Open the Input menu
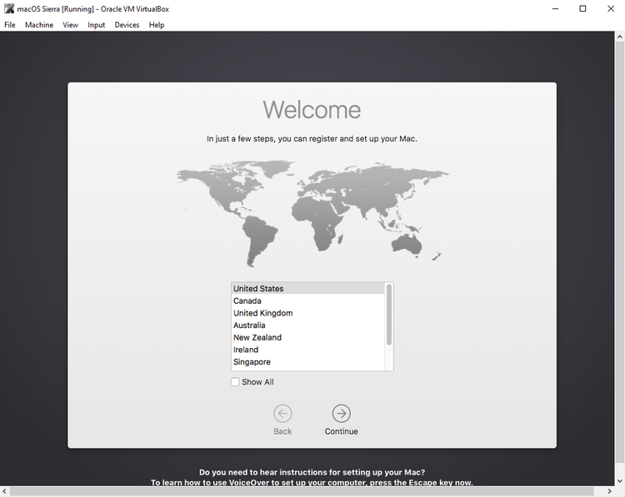Viewport: 625px width, 497px height. [96, 25]
